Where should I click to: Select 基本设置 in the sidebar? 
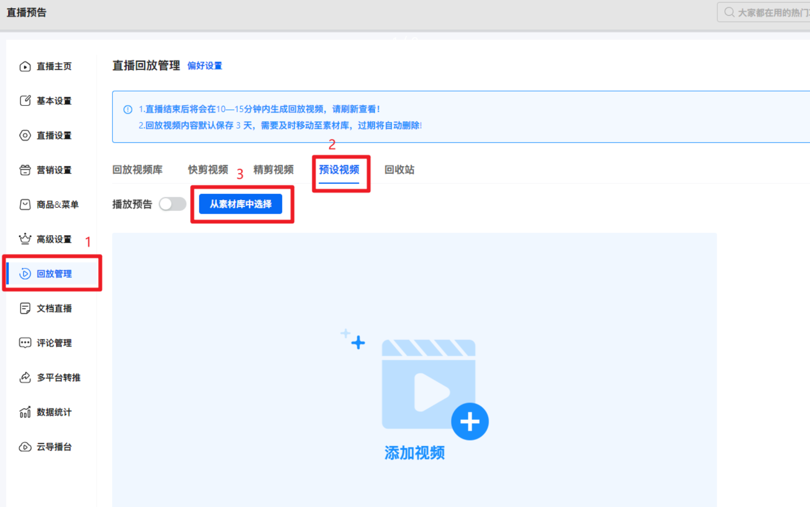coord(54,101)
